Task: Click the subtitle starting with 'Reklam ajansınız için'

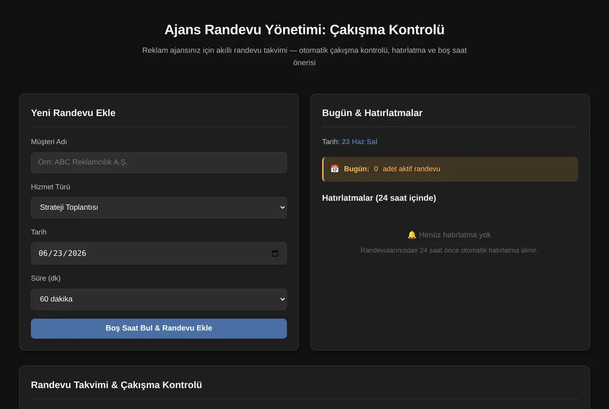Action: click(x=304, y=56)
